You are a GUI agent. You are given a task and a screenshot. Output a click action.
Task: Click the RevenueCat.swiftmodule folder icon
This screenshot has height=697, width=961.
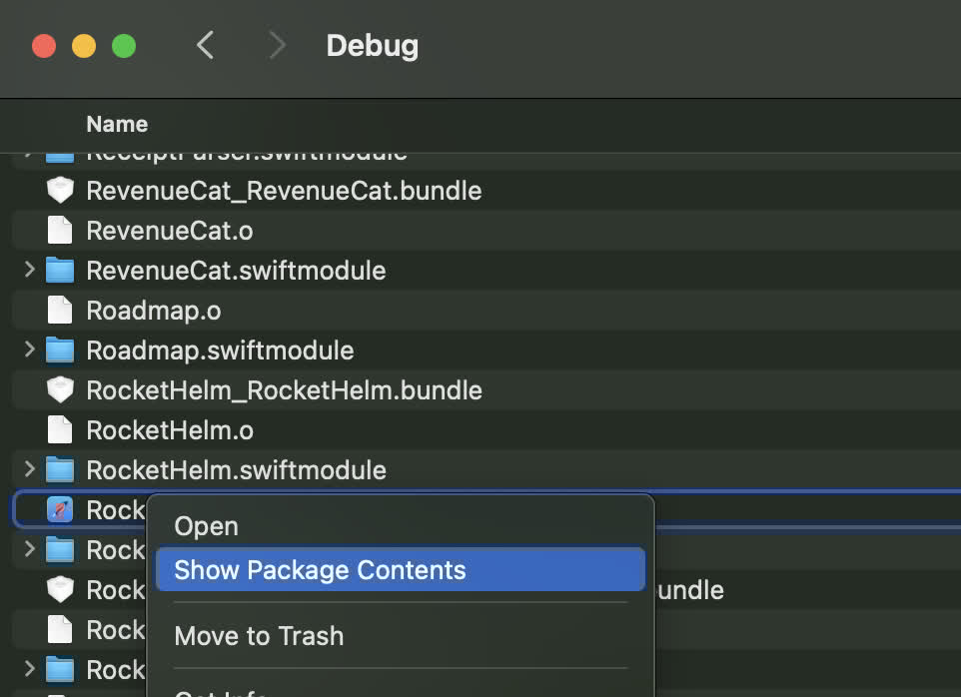(58, 270)
